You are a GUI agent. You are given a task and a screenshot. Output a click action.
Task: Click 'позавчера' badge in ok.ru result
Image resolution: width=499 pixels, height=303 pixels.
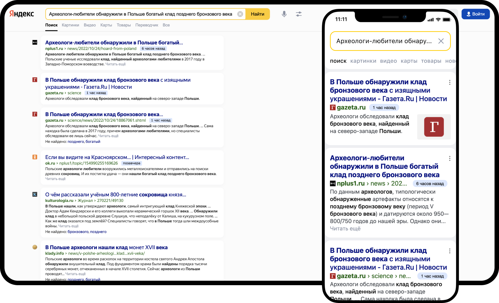tap(132, 163)
